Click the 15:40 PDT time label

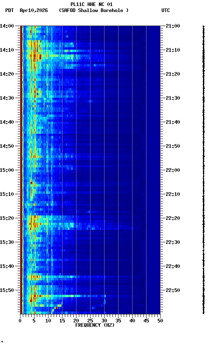pyautogui.click(x=7, y=267)
